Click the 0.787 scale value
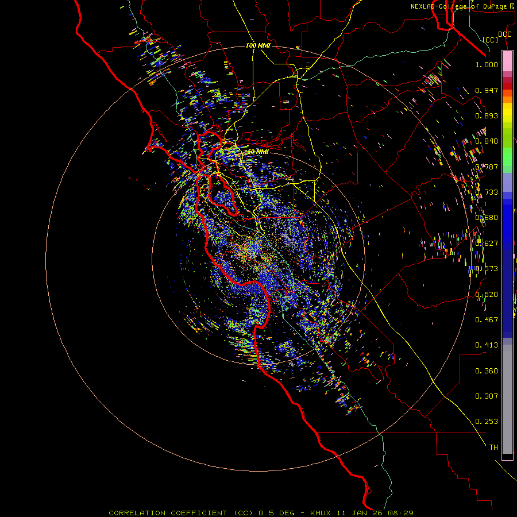This screenshot has height=517, width=517. coord(487,167)
